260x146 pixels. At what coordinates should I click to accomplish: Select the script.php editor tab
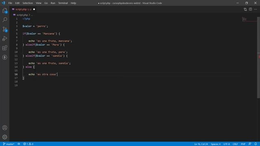click(24, 9)
